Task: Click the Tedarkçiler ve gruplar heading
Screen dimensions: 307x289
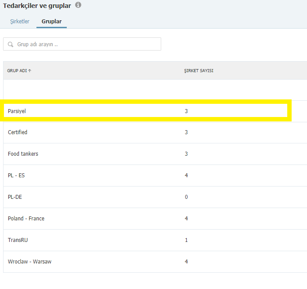Action: (x=37, y=6)
